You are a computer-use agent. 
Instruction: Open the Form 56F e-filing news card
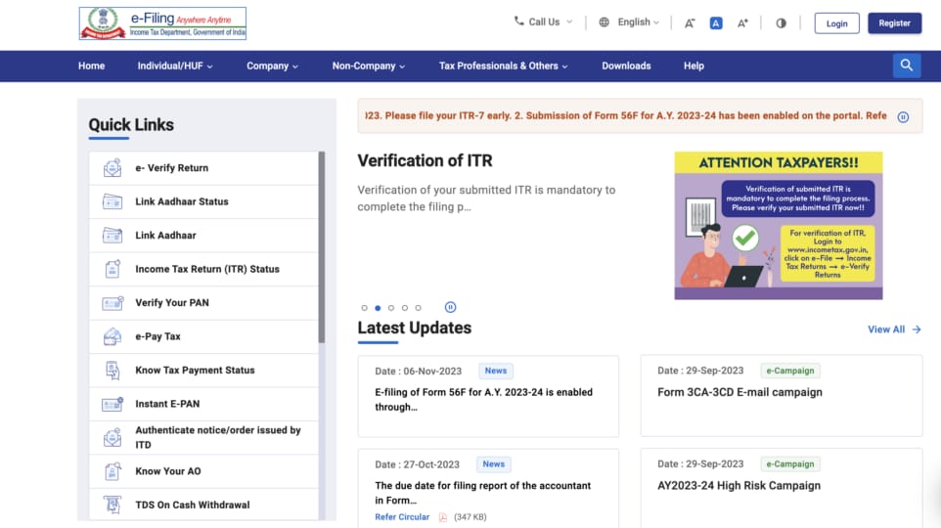click(488, 396)
